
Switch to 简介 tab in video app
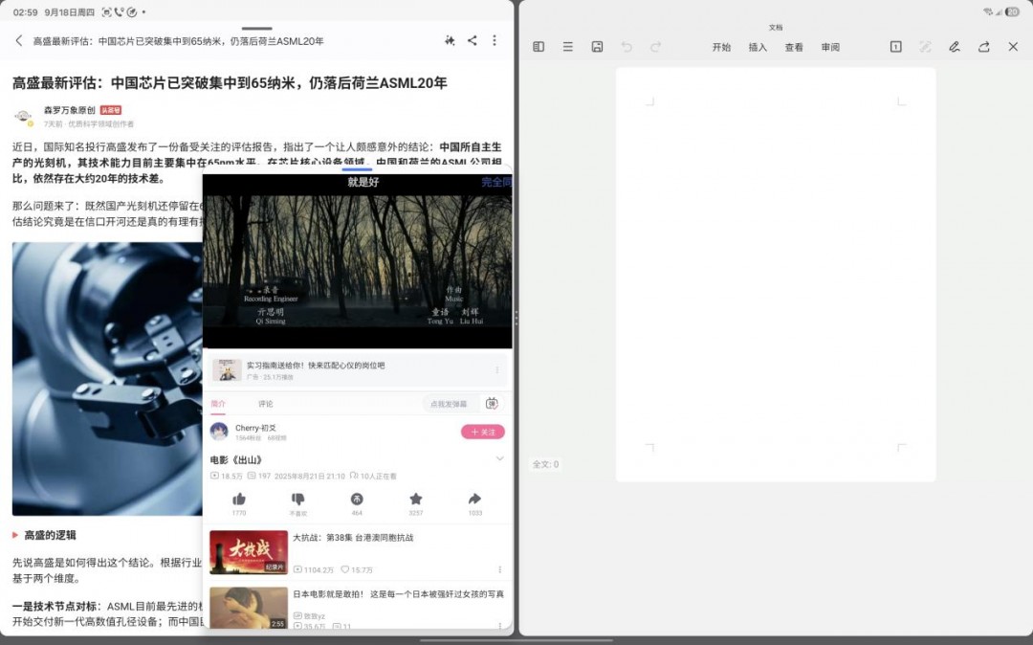[x=218, y=404]
